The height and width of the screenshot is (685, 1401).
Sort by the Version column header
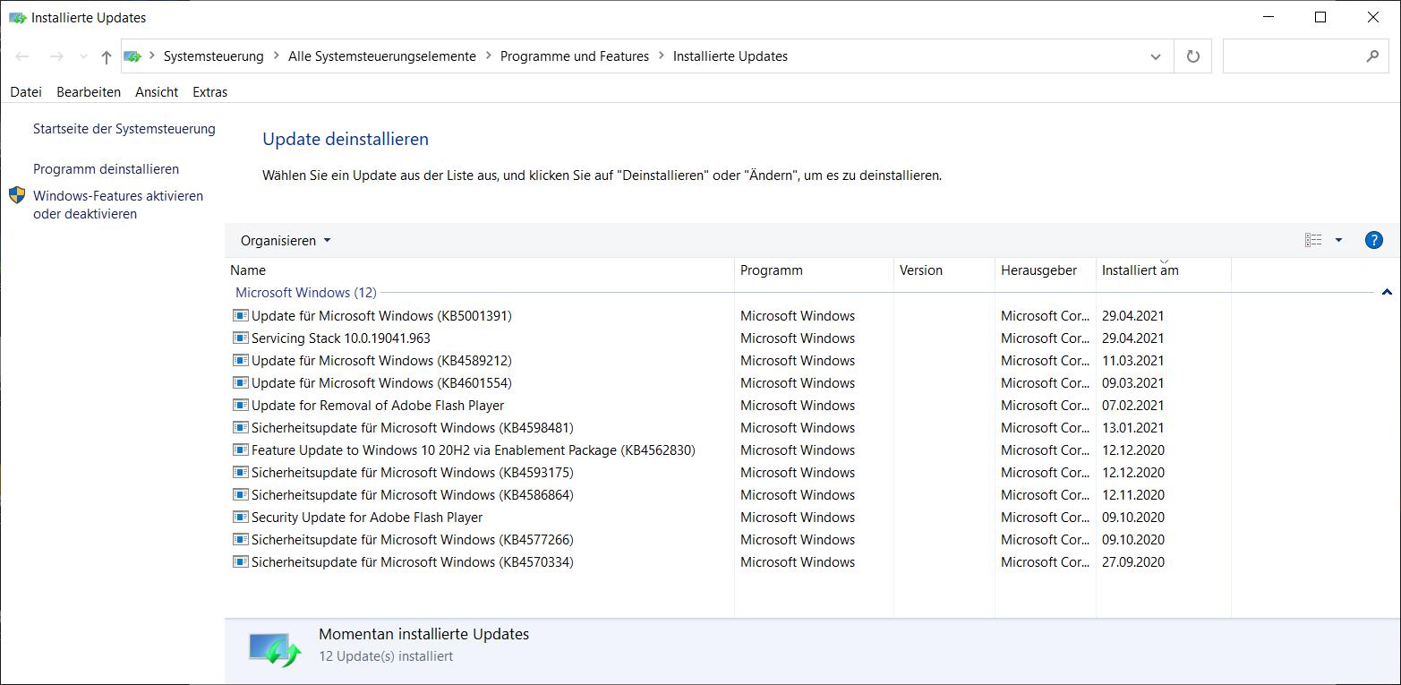coord(944,270)
